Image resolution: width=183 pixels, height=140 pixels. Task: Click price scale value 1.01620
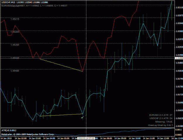pos(179,118)
